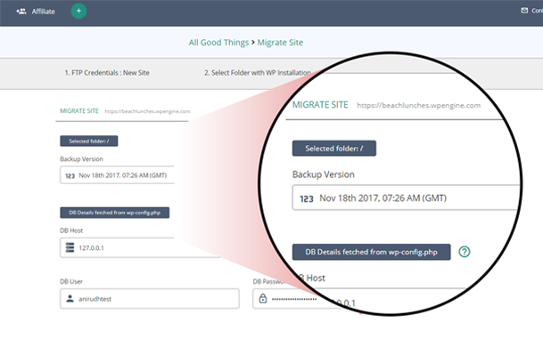Click the 123 icon in the enlarged dropdown

307,198
